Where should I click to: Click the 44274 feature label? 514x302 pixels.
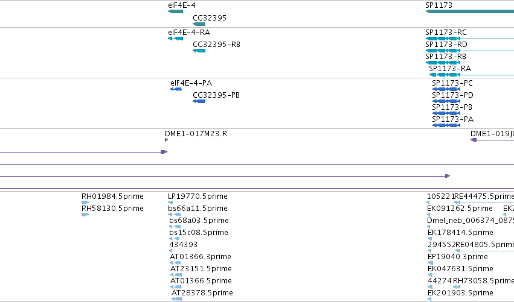pos(440,281)
